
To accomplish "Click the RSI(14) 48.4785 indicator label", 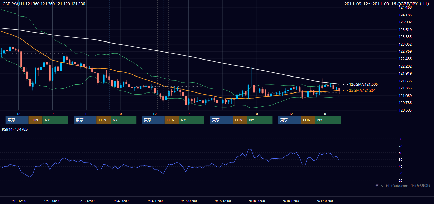I will pos(15,129).
